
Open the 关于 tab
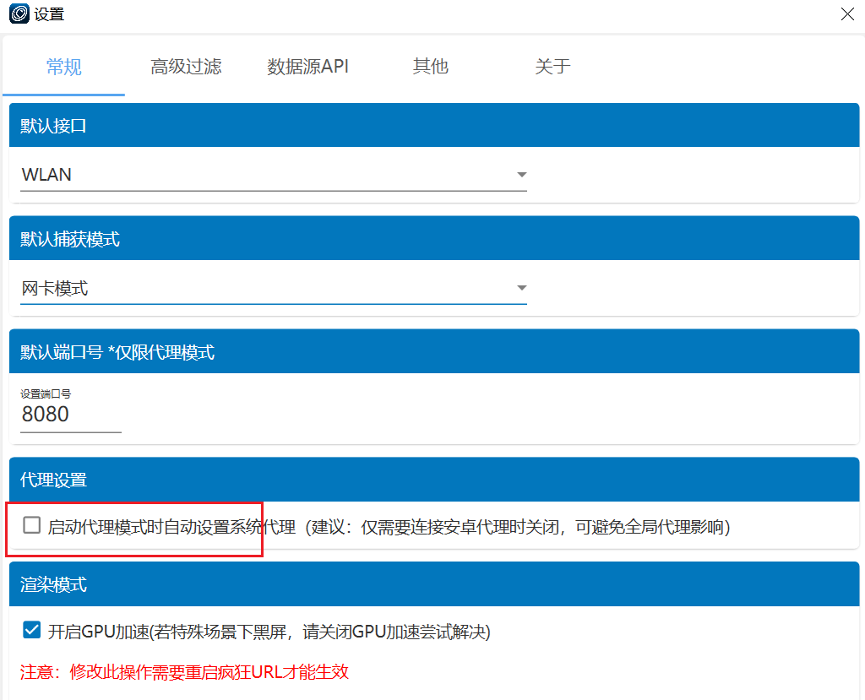click(x=552, y=67)
